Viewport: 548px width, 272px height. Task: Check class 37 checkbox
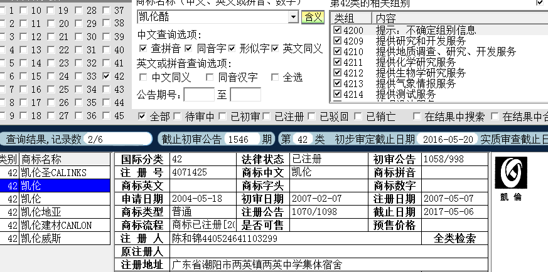[107, 11]
